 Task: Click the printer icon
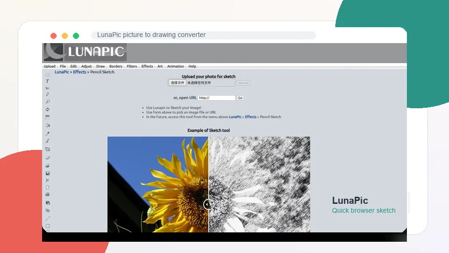point(48,194)
